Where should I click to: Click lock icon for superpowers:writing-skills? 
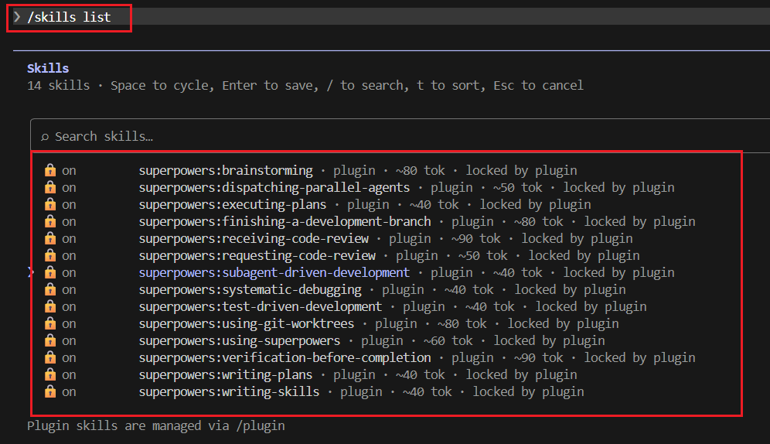[x=50, y=392]
